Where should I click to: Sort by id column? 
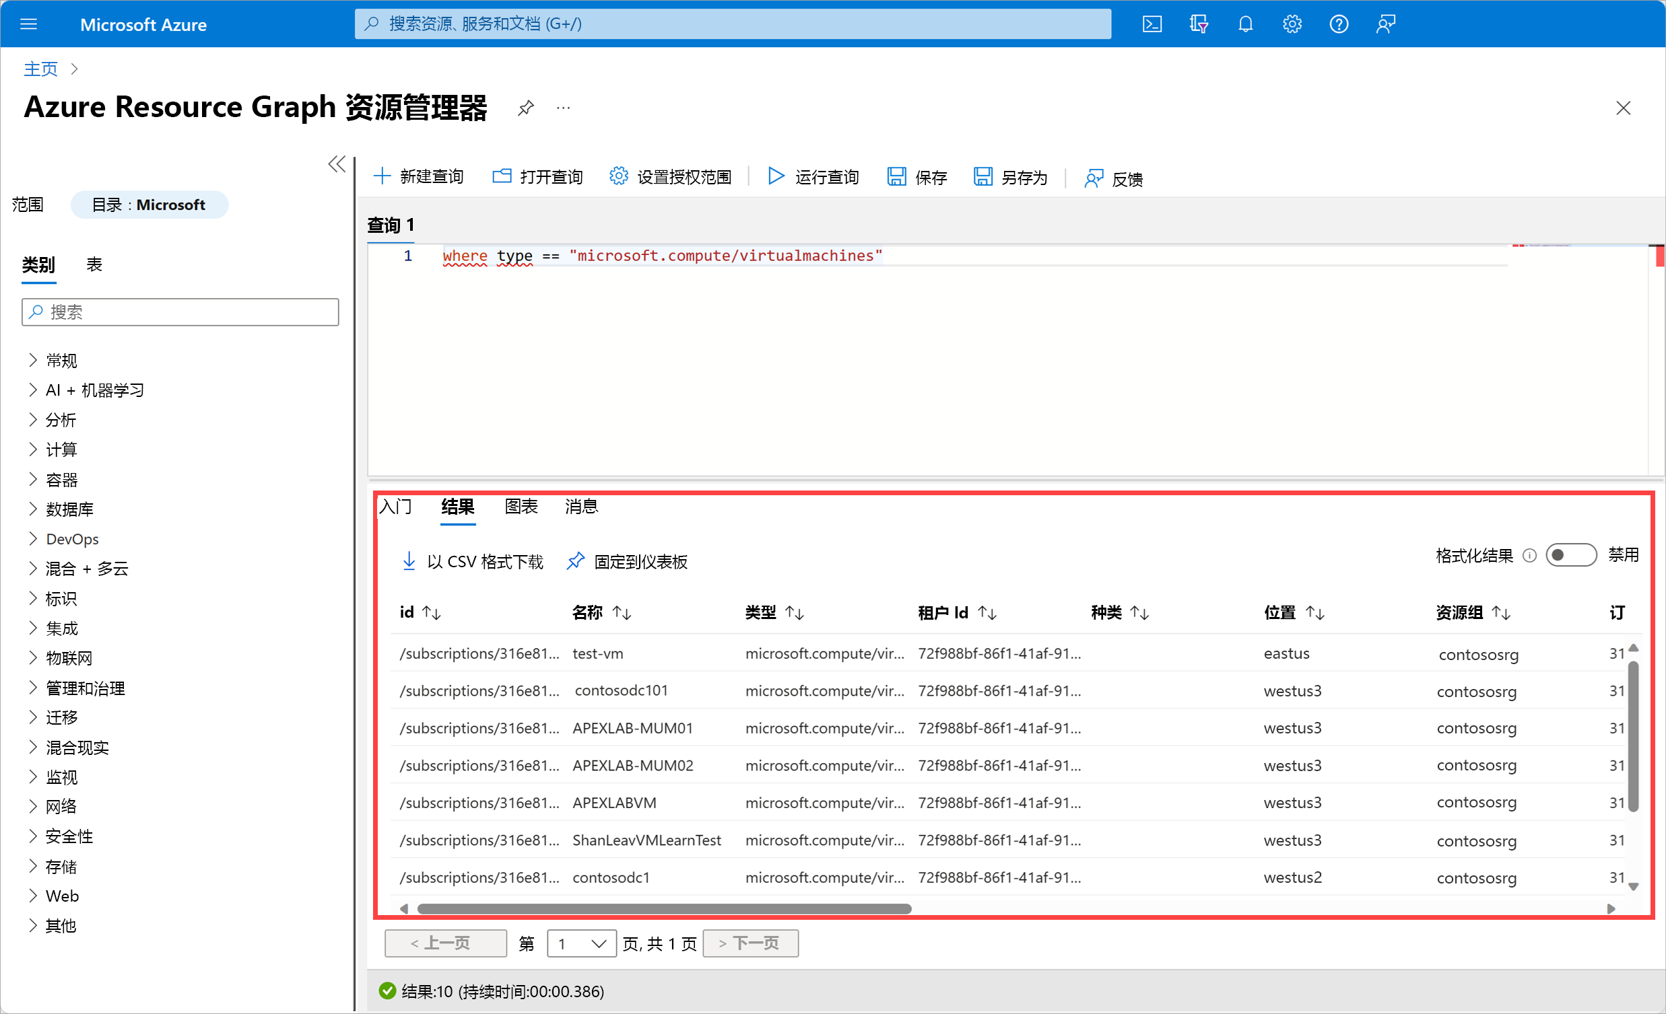click(432, 613)
